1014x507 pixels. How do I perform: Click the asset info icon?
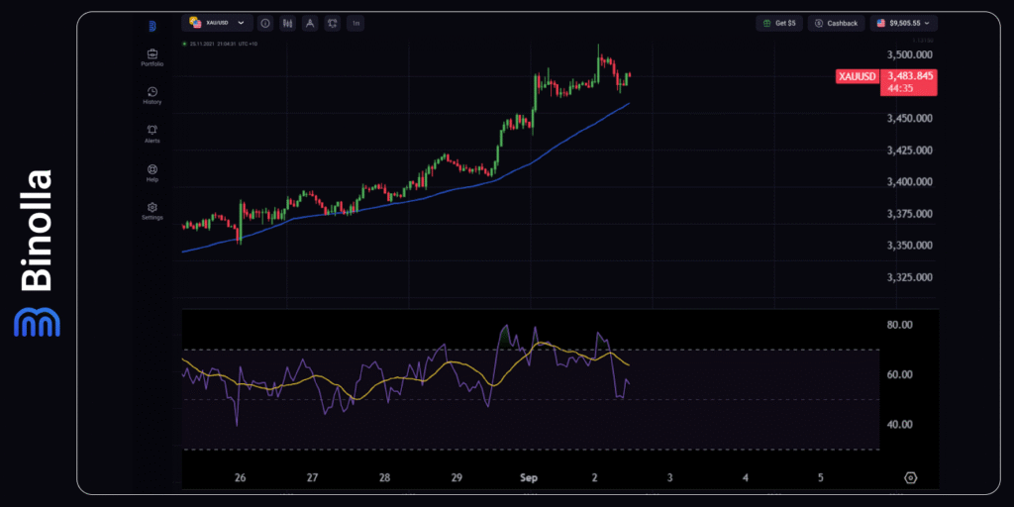click(x=266, y=23)
